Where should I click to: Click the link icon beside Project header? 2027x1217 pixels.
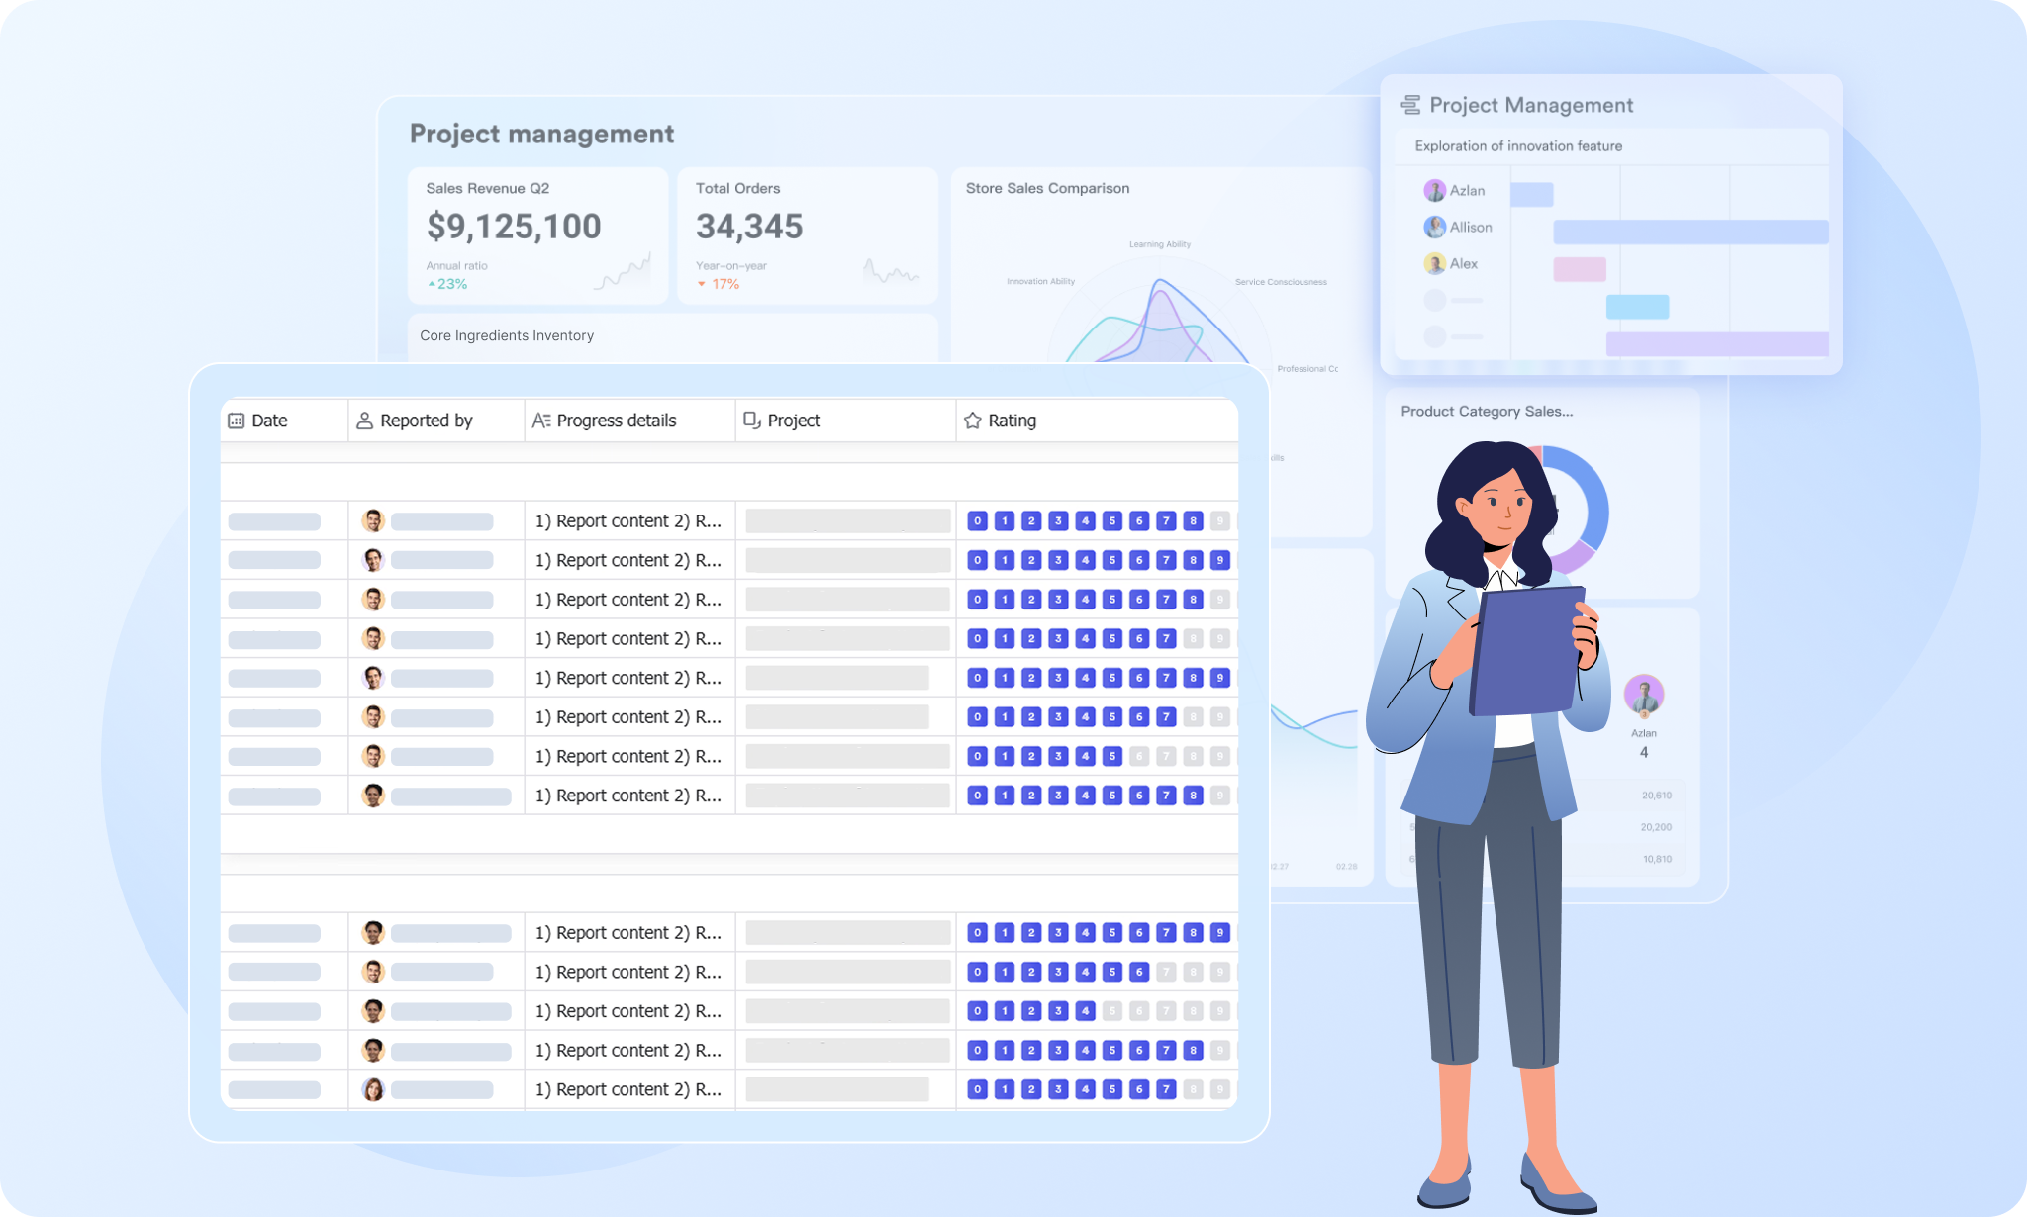coord(752,421)
